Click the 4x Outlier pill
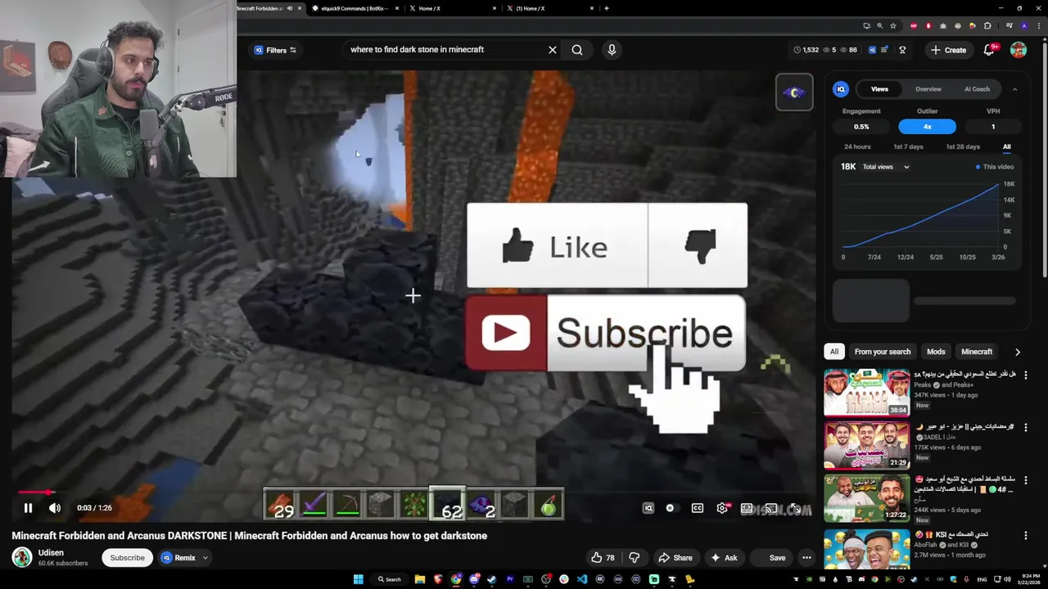Image resolution: width=1048 pixels, height=589 pixels. click(927, 127)
